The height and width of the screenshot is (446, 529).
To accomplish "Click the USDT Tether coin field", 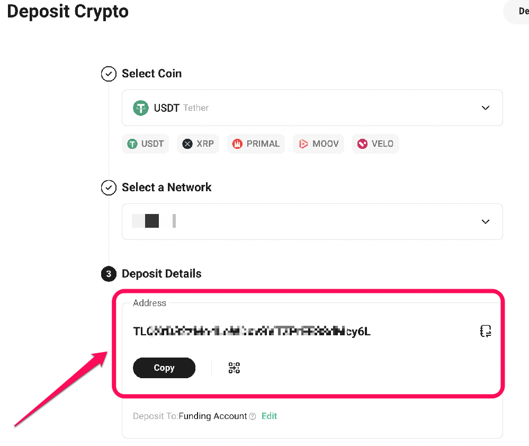I will 312,108.
